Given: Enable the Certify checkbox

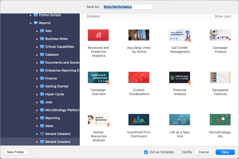Looking at the screenshot, I should tap(179, 152).
